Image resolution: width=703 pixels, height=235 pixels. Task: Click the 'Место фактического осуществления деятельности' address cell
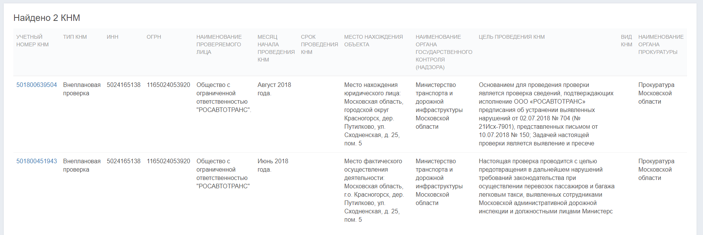click(374, 191)
